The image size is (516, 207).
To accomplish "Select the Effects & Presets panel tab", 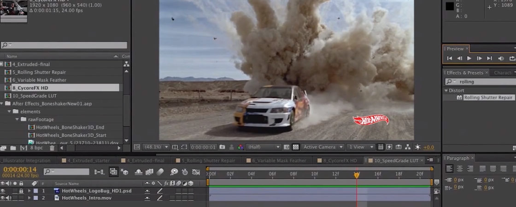I will pyautogui.click(x=465, y=73).
